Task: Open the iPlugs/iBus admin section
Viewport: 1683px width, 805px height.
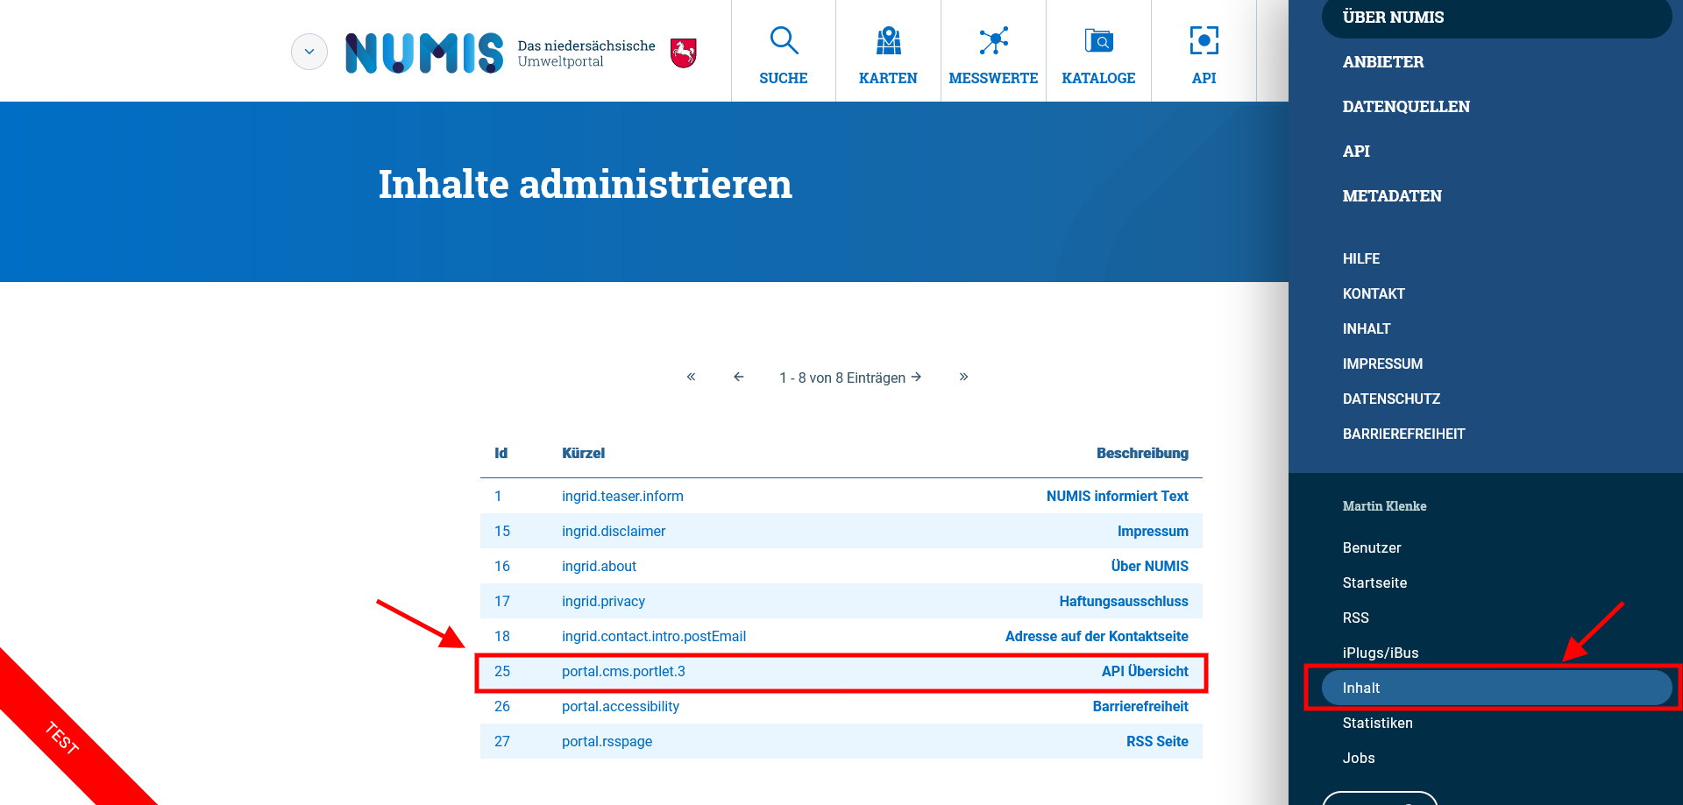Action: tap(1381, 653)
